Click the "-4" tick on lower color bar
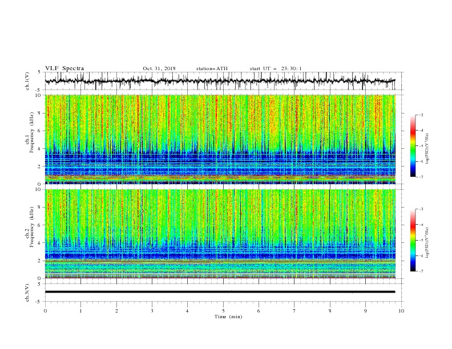 coord(421,225)
